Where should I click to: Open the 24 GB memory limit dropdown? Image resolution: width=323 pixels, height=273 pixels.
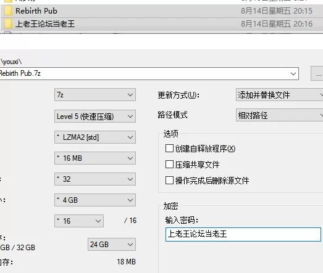coord(112,245)
